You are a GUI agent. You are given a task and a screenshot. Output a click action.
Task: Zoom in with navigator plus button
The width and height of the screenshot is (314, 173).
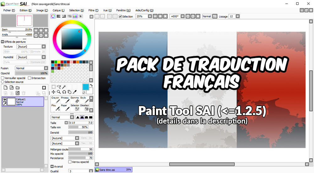click(x=41, y=30)
